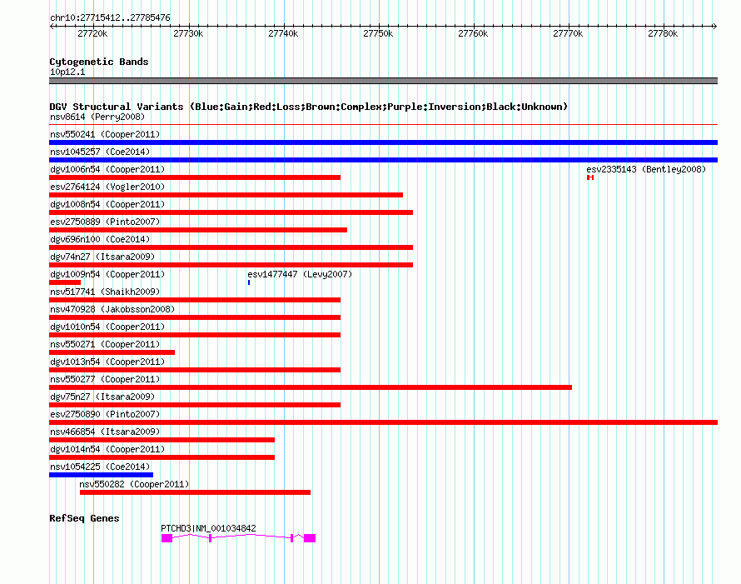Select the leftmost magenta PTCHD3 exon block
This screenshot has height=584, width=741.
[167, 538]
